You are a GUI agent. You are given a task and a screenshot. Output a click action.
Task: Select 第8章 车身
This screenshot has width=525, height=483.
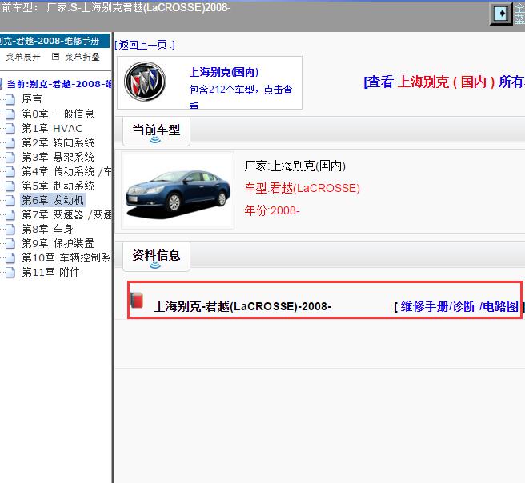click(47, 229)
